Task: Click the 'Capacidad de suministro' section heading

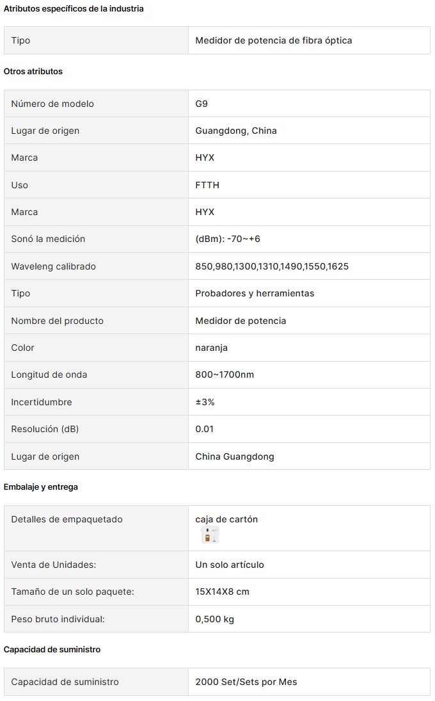Action: click(52, 650)
